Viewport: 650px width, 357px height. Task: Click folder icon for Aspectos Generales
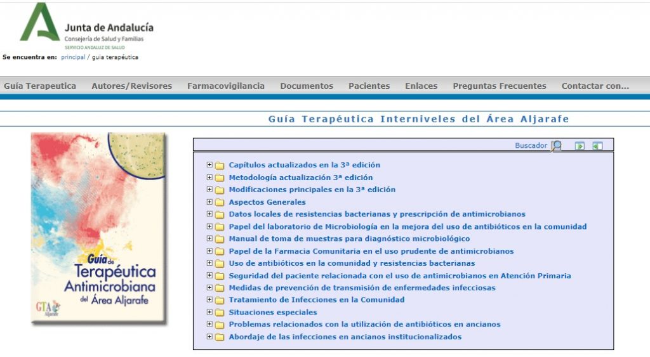pyautogui.click(x=220, y=202)
